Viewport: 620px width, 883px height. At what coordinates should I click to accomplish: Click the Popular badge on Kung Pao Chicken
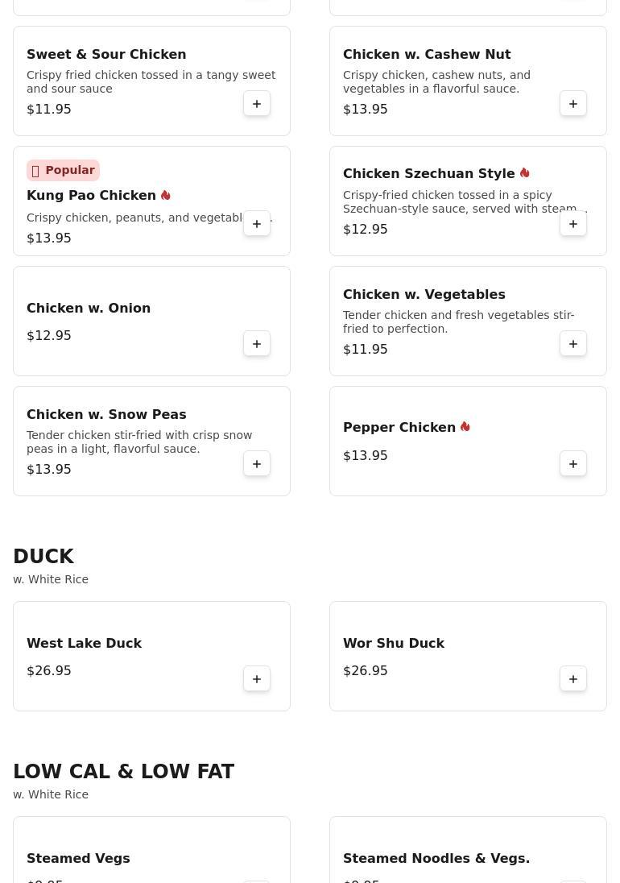[x=63, y=170]
